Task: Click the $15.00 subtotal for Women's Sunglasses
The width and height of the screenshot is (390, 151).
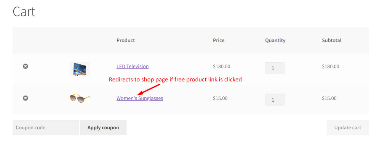Action: (x=329, y=99)
